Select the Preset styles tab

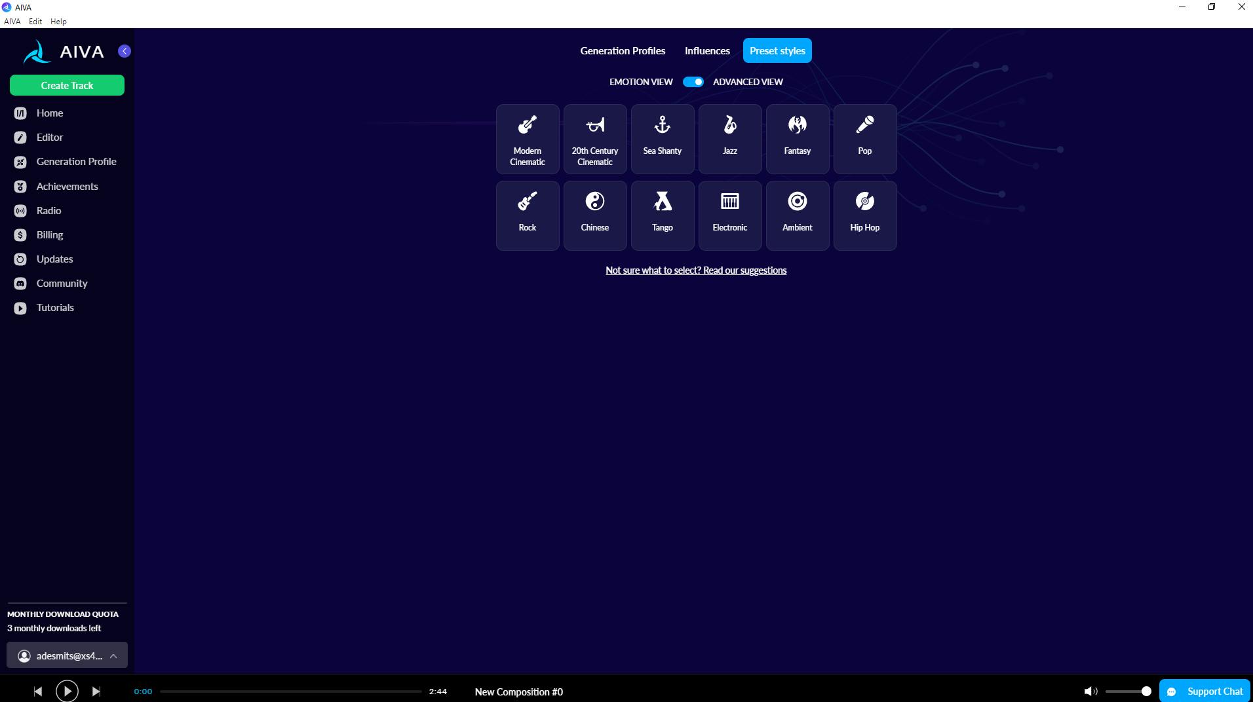[x=777, y=51]
